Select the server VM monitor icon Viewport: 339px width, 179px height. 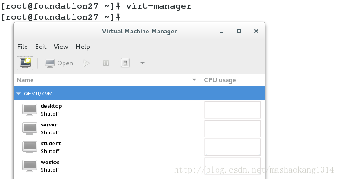(x=30, y=129)
